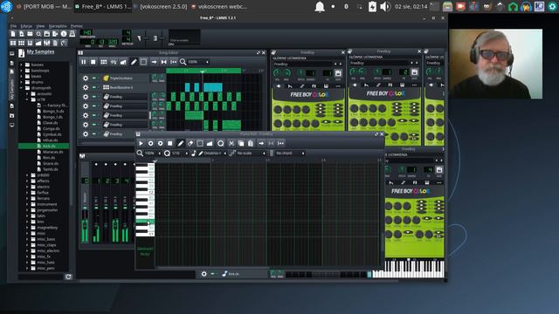Collapse the drumsynth folder

coord(21,87)
